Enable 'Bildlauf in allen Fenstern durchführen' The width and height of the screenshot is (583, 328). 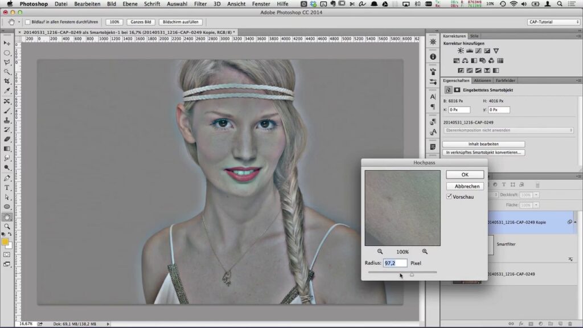[x=27, y=22]
